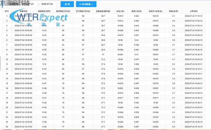This screenshot has width=211, height=130.
Task: Click flow velocity value 0.559 in row 21
Action: click(x=136, y=112)
